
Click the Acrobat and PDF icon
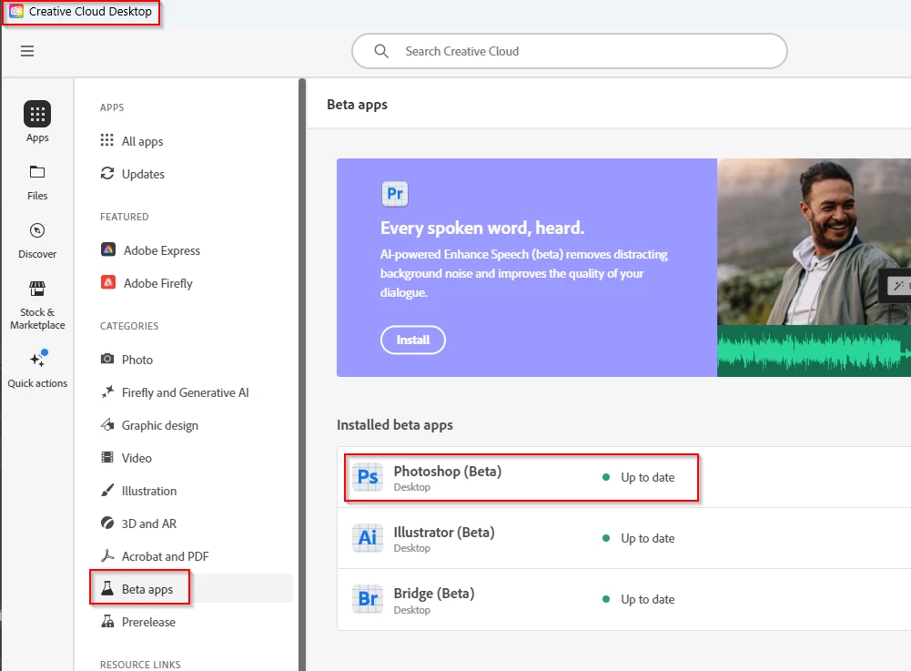106,555
